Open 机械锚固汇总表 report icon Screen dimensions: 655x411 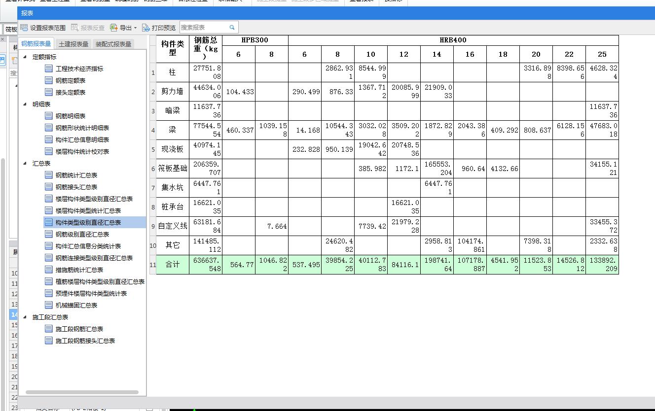tap(48, 305)
